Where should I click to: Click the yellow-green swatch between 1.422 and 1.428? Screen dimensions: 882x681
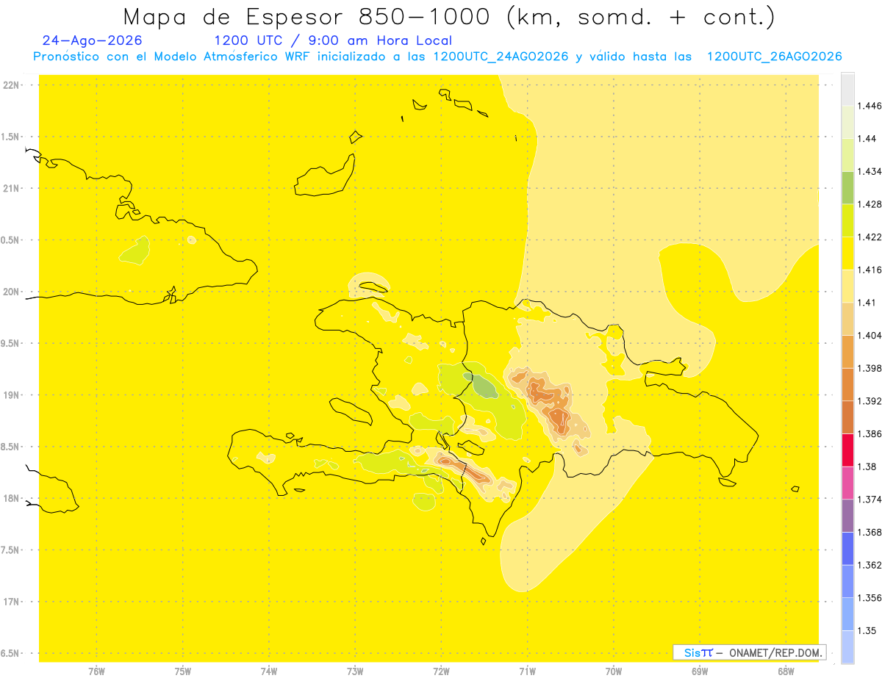(847, 220)
